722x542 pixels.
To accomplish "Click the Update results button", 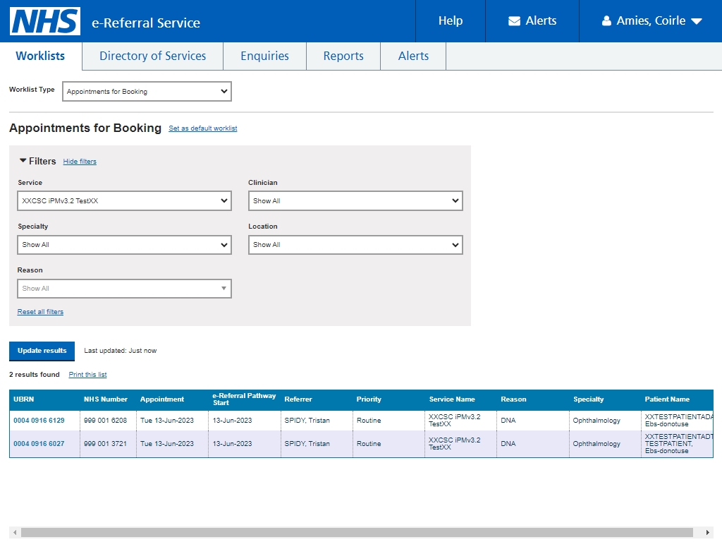I will [x=42, y=351].
